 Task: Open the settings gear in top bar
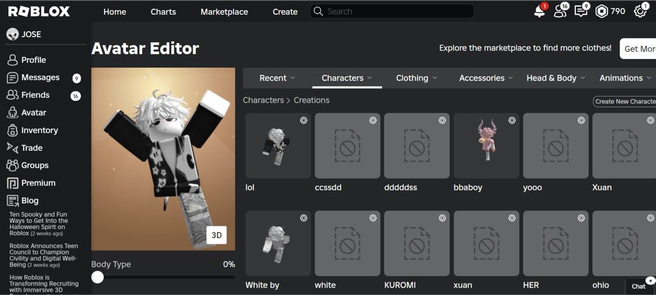tap(640, 12)
